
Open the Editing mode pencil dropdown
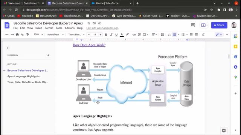(x=218, y=35)
